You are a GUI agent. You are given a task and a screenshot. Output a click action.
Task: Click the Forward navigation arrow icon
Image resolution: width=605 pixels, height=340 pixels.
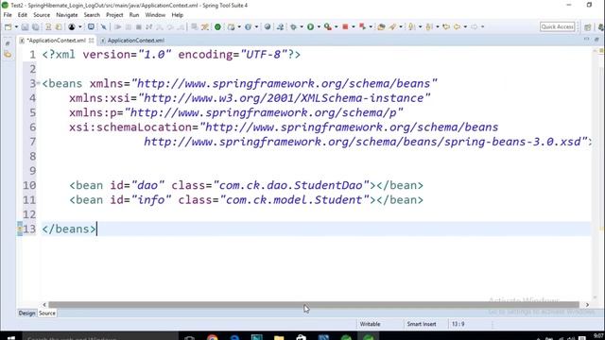(475, 26)
